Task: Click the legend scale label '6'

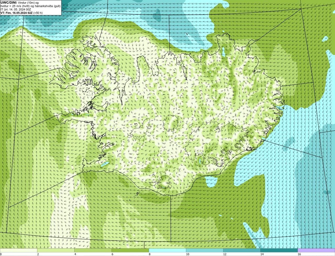Action: 113,254
